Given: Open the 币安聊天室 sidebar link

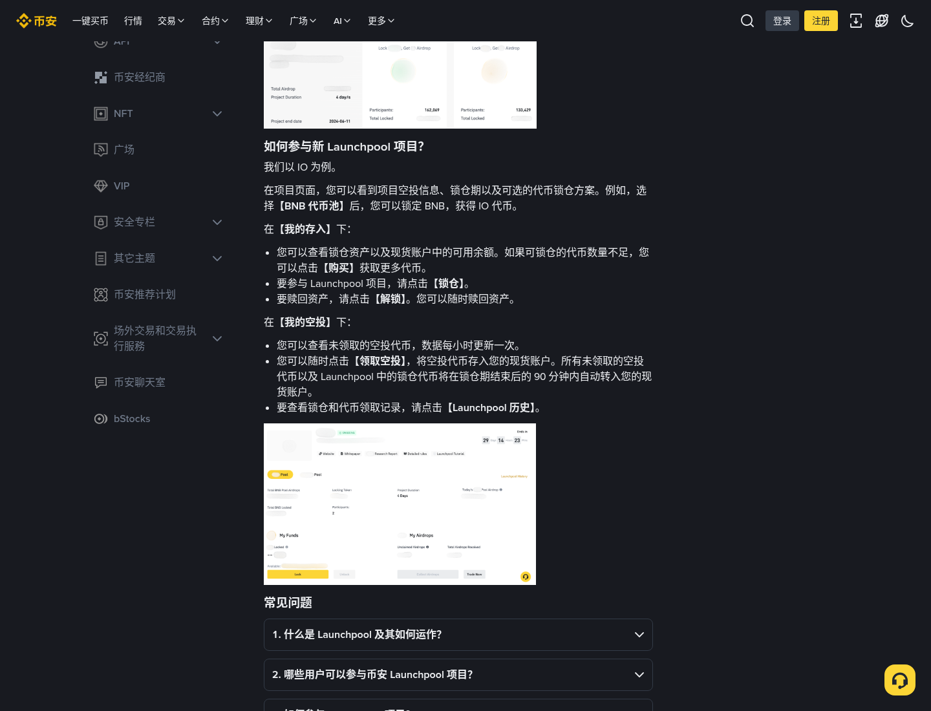Looking at the screenshot, I should 140,383.
